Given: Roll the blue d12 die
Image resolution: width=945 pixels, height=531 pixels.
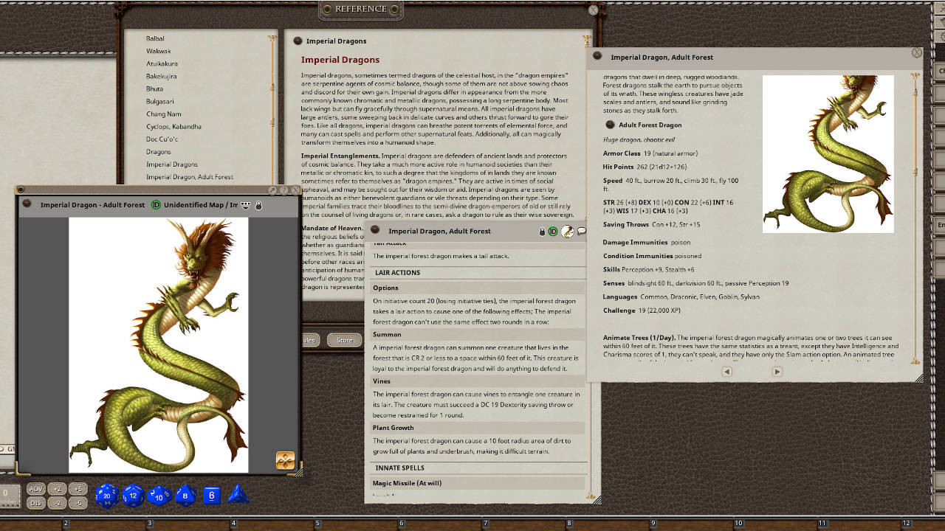Looking at the screenshot, I should pyautogui.click(x=133, y=496).
